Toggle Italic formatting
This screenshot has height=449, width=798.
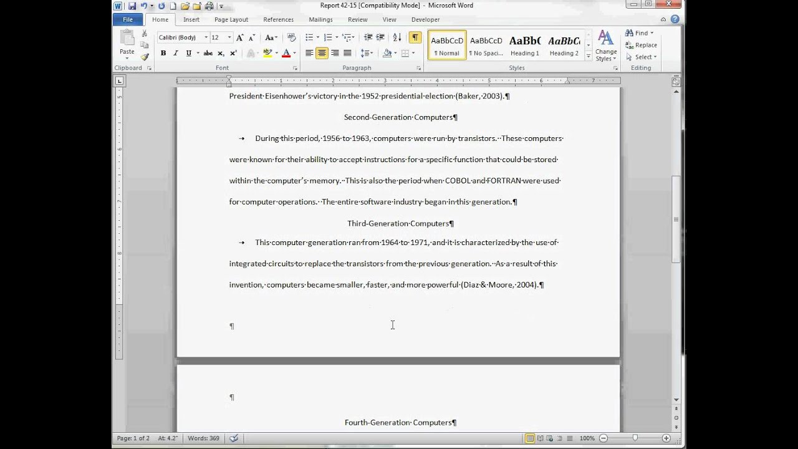pyautogui.click(x=176, y=53)
